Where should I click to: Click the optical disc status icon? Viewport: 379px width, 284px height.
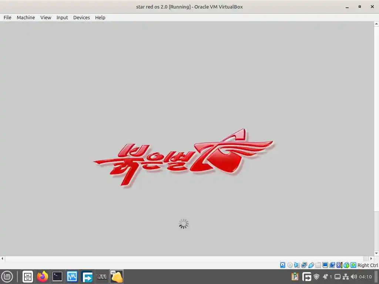pyautogui.click(x=290, y=265)
